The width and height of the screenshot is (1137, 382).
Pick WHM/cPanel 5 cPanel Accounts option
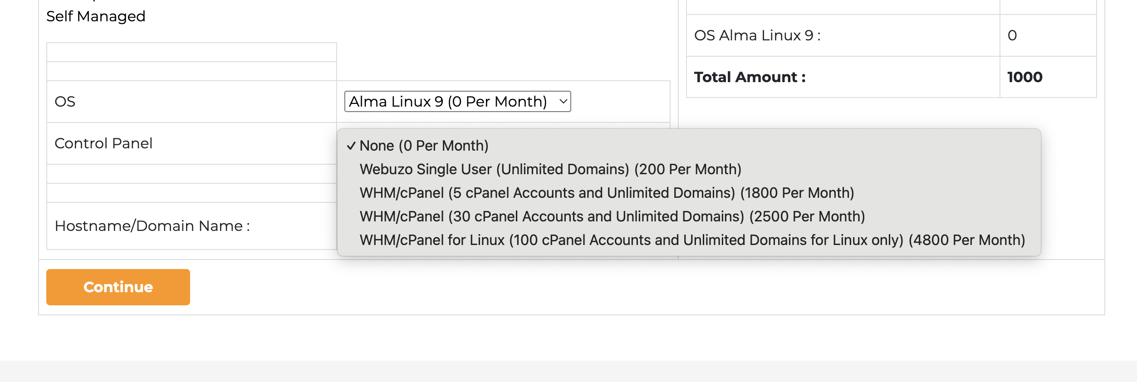607,193
